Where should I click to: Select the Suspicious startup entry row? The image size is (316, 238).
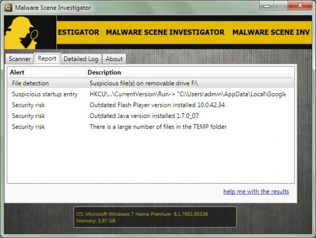point(151,94)
